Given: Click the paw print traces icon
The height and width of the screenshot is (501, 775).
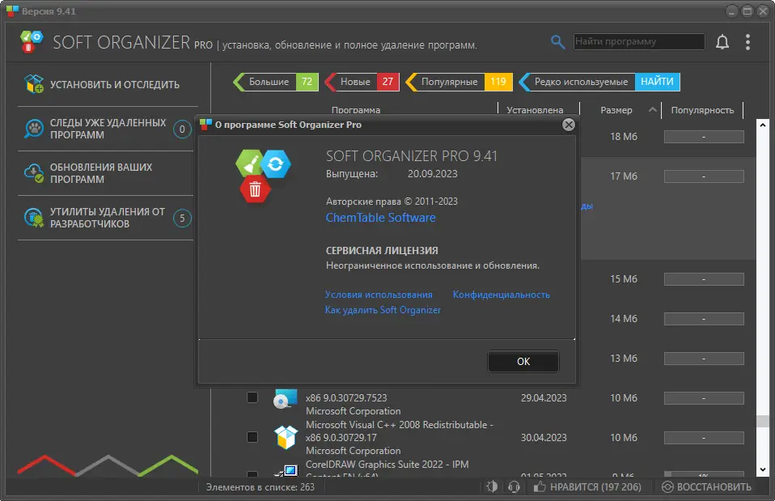Looking at the screenshot, I should point(34,129).
